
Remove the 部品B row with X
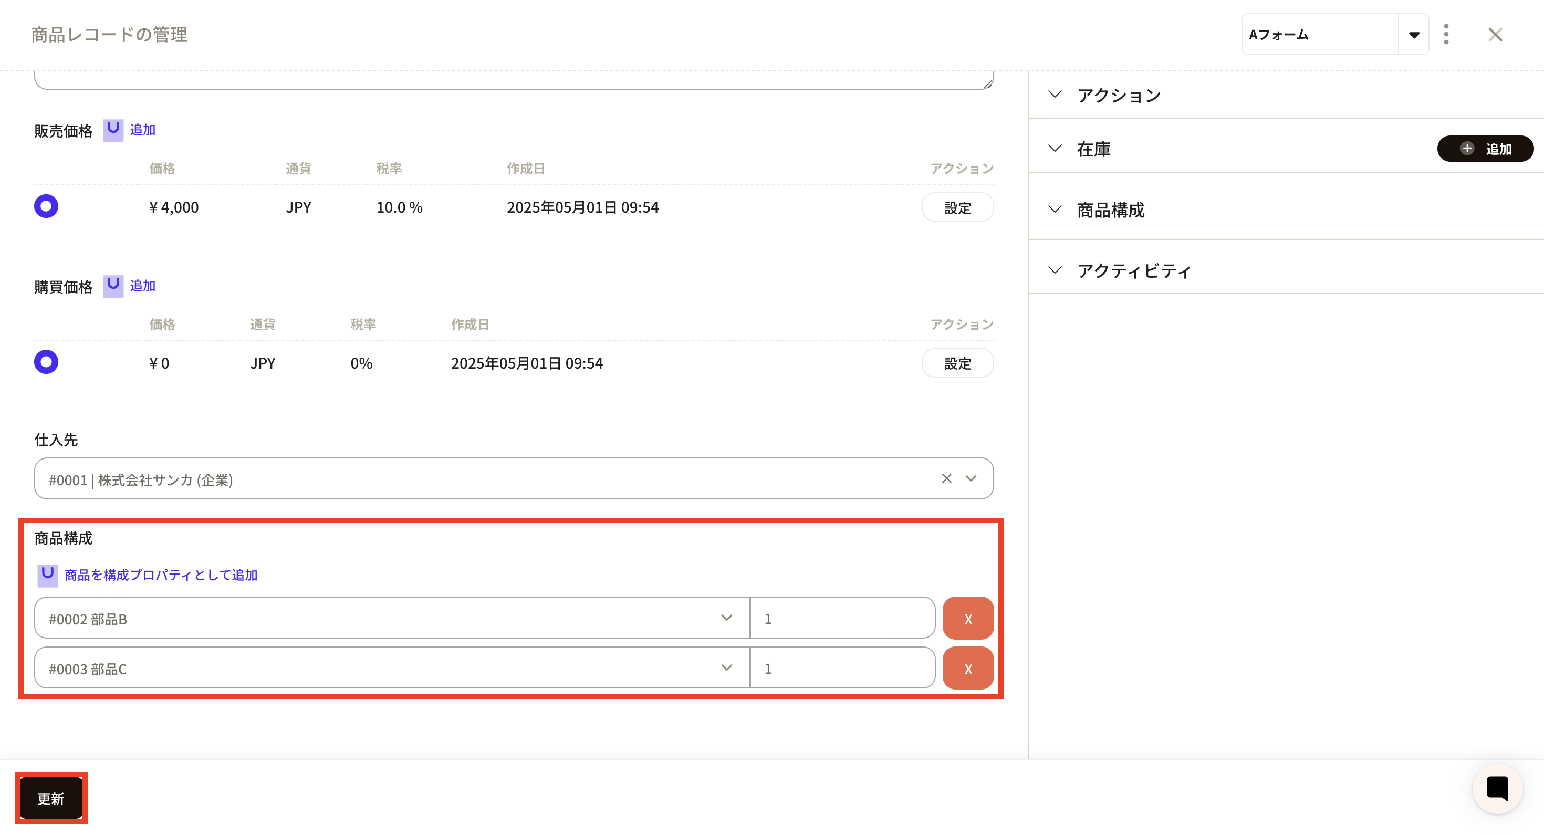coord(967,618)
